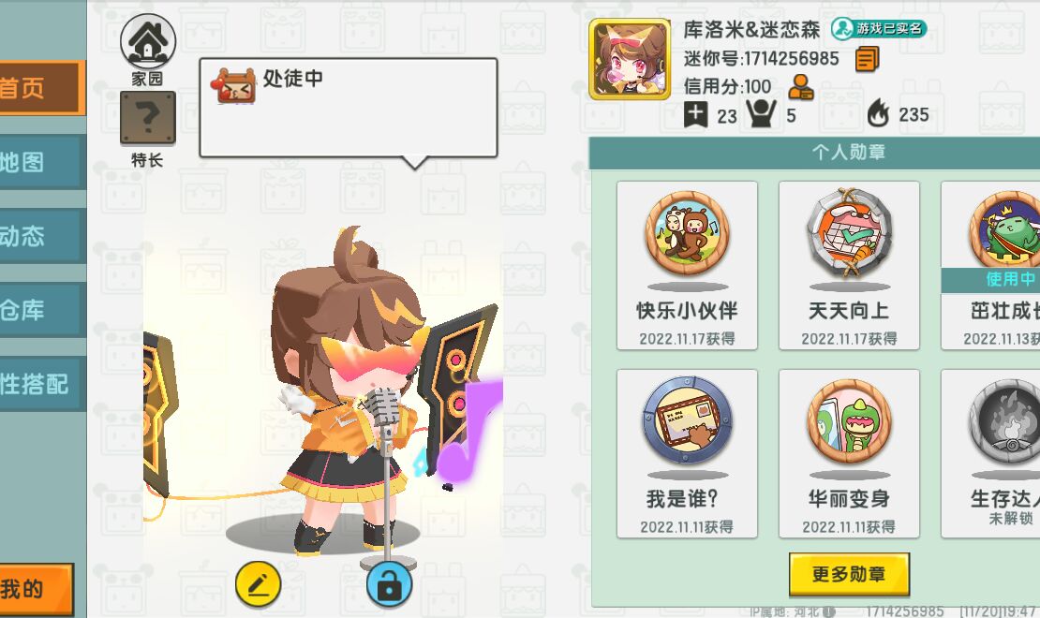Click the 游戏已实名 verification badge
This screenshot has width=1040, height=618.
879,28
